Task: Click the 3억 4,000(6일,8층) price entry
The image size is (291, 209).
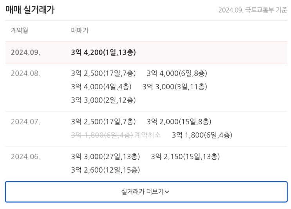Action: 177,73
